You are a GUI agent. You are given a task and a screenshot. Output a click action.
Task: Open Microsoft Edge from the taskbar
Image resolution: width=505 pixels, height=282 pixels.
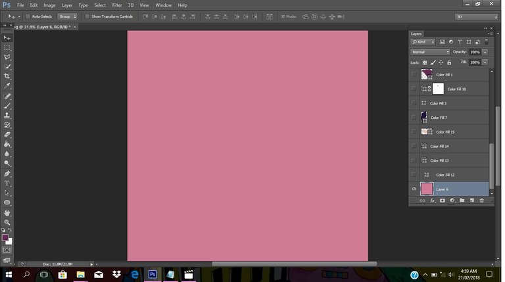tap(135, 274)
